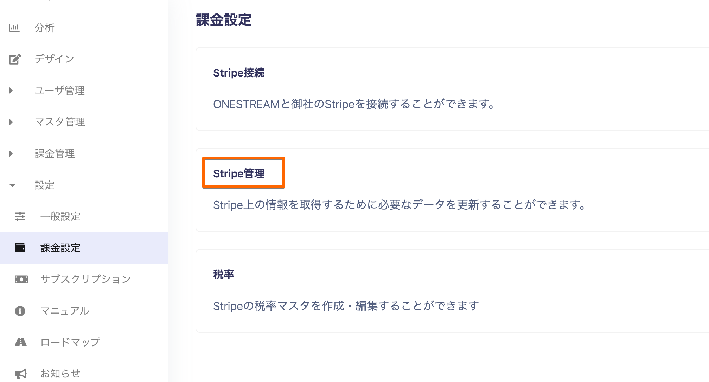Open the Stripe接続 heading link
This screenshot has height=382, width=709.
click(239, 73)
